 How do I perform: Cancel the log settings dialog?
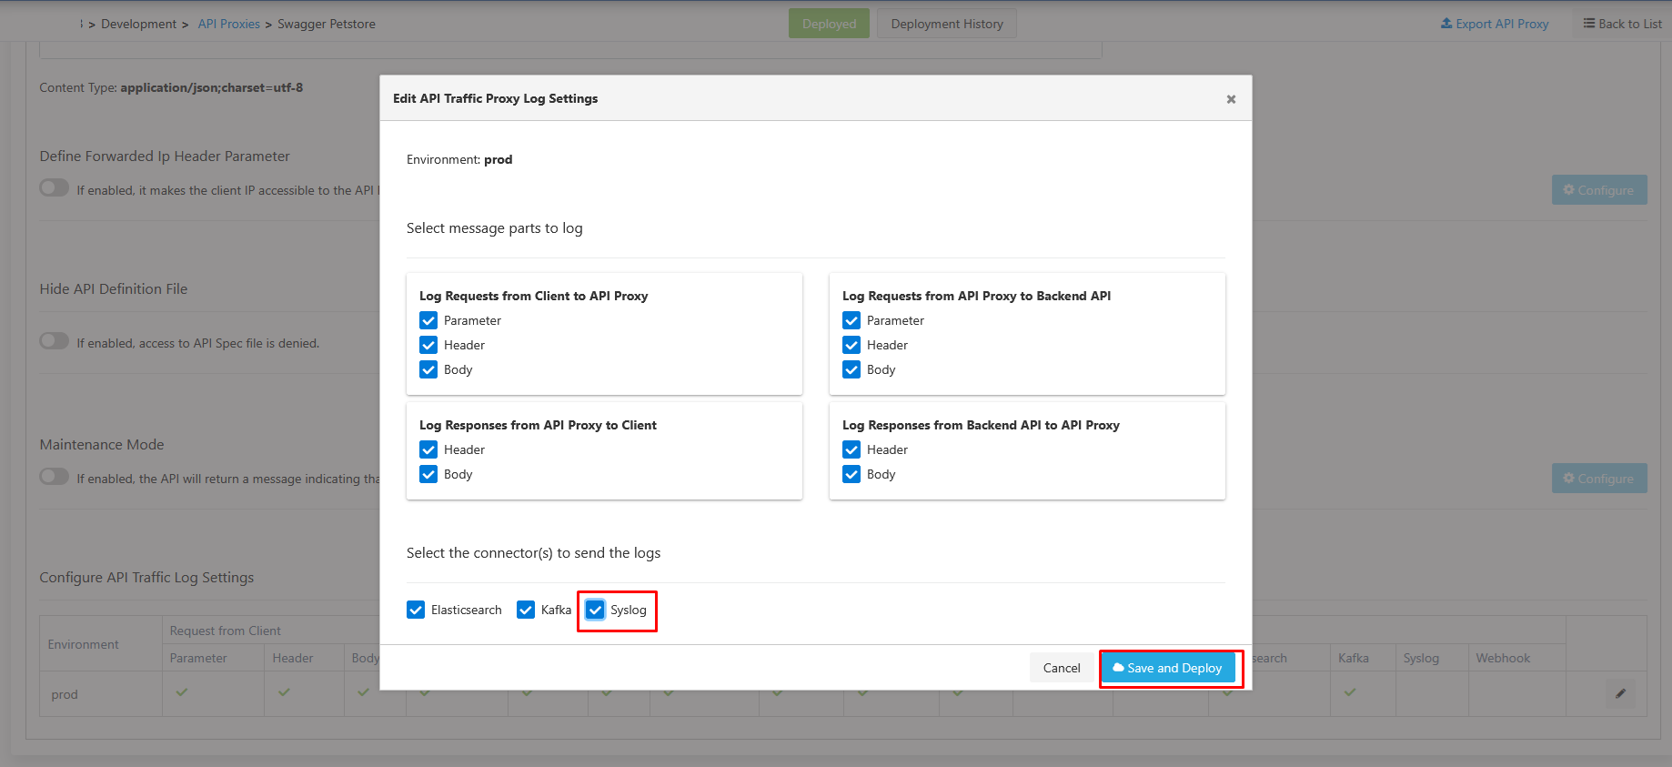pyautogui.click(x=1061, y=668)
